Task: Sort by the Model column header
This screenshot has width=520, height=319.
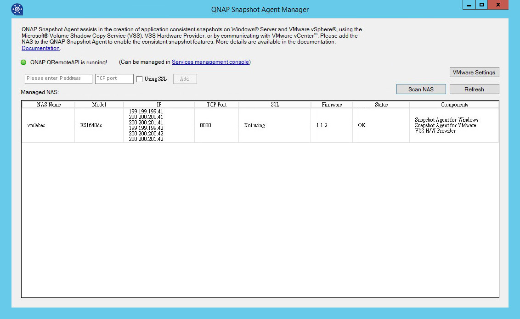Action: pyautogui.click(x=99, y=105)
